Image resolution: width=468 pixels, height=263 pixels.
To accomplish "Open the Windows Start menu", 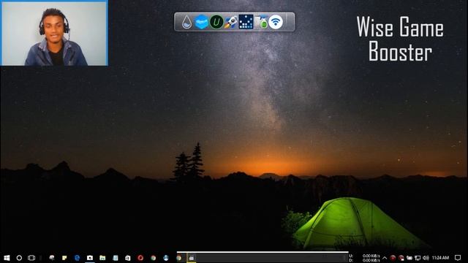I will (7, 258).
